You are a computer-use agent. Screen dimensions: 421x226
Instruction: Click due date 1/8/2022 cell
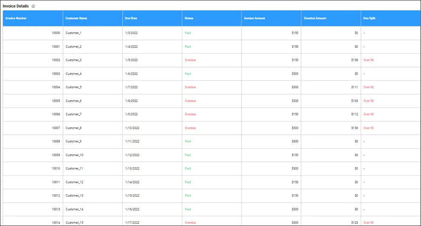(x=131, y=101)
